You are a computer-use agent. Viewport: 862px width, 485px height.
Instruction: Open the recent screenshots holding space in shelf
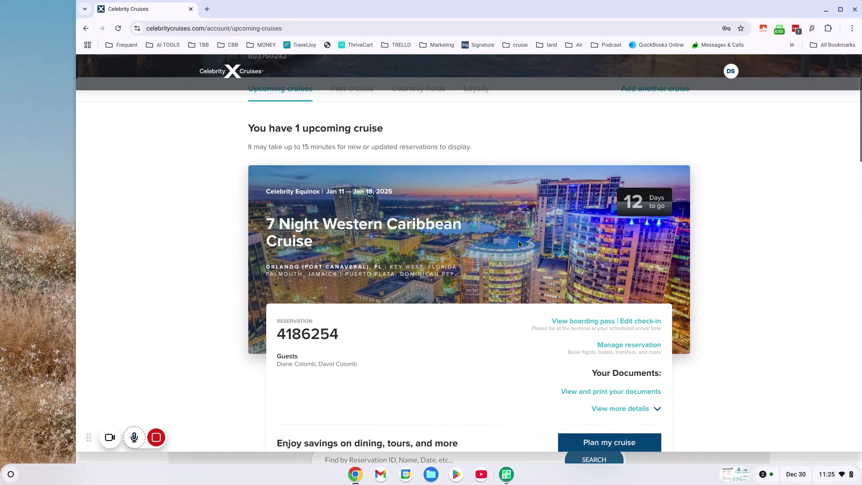tap(735, 474)
